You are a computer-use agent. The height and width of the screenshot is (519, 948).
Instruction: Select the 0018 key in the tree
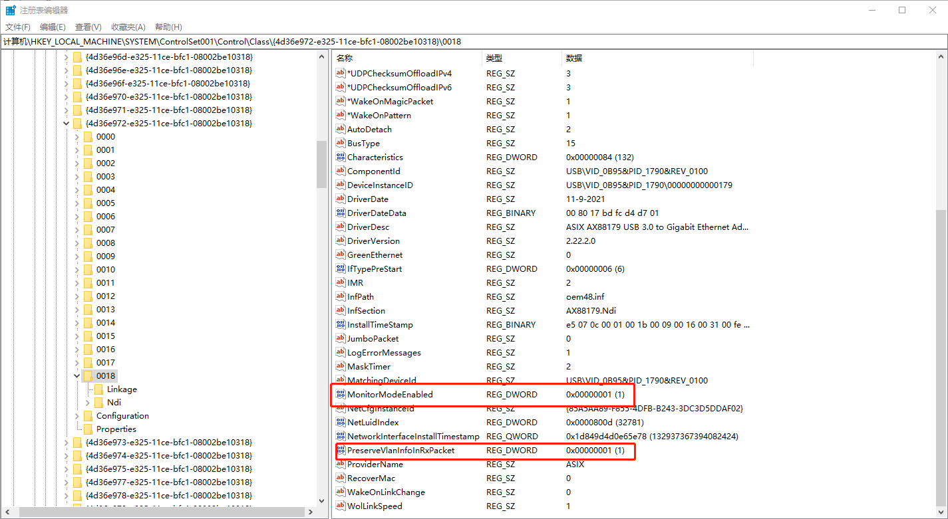click(106, 375)
